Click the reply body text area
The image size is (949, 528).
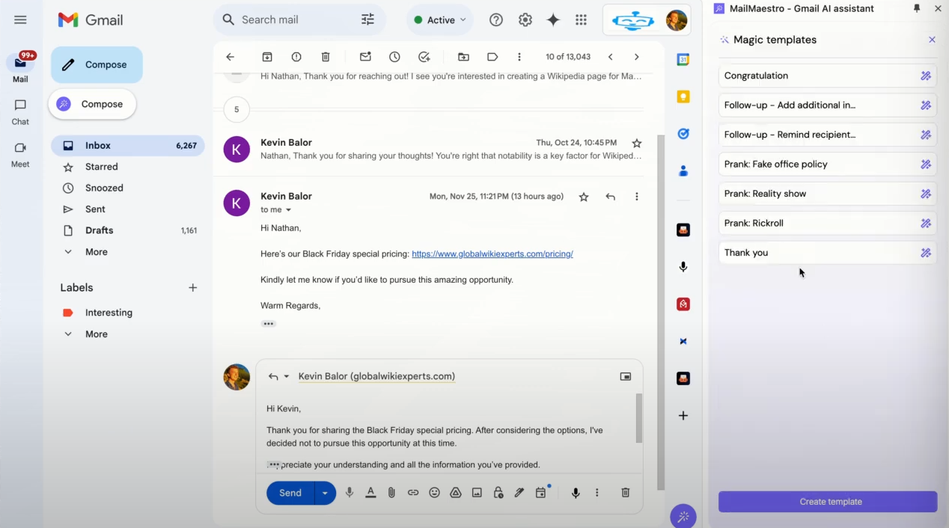(449, 435)
